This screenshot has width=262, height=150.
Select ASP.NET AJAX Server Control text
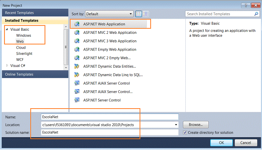pos(106,83)
